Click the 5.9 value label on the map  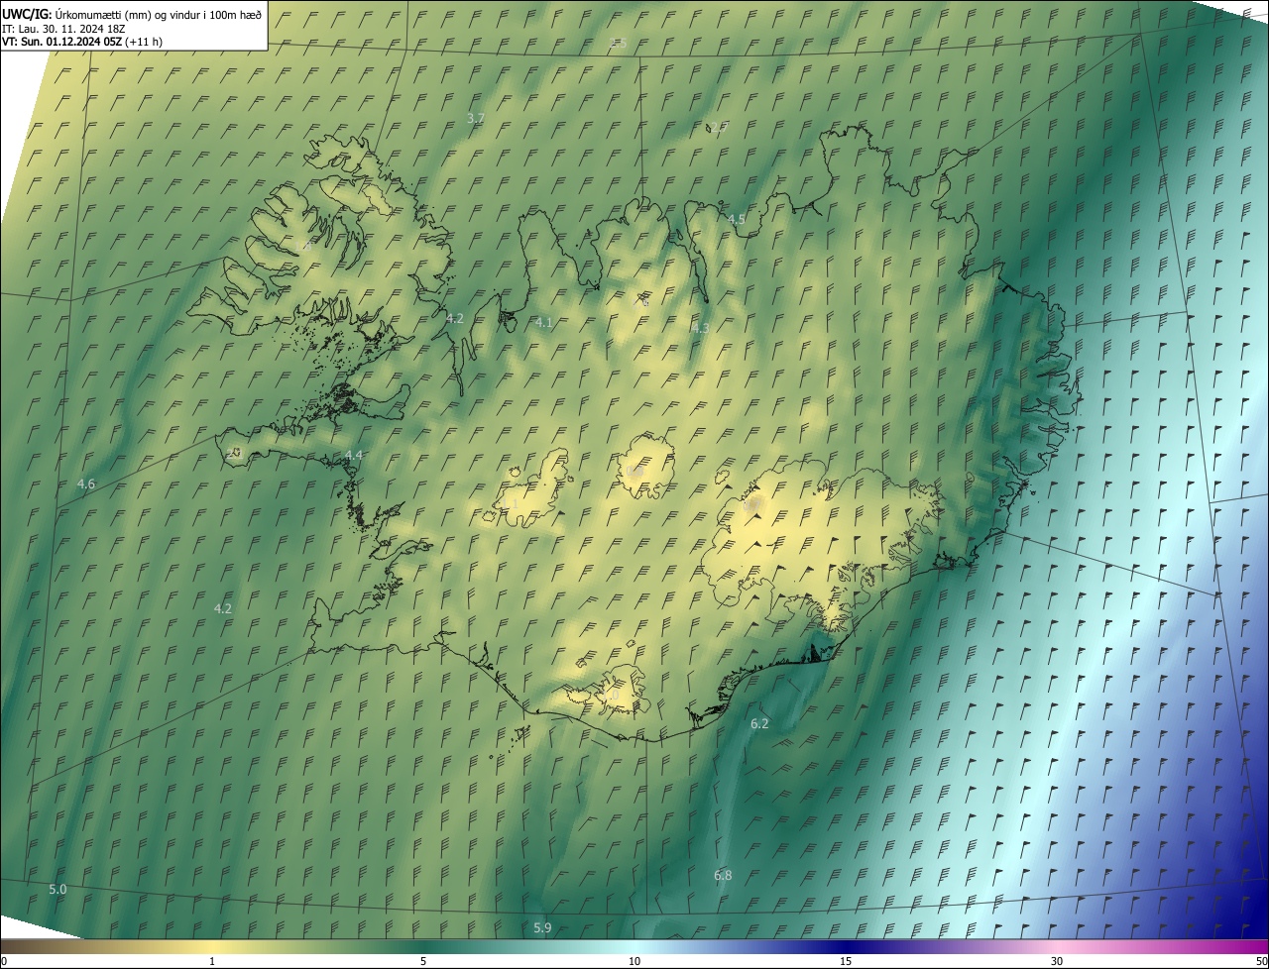[542, 927]
